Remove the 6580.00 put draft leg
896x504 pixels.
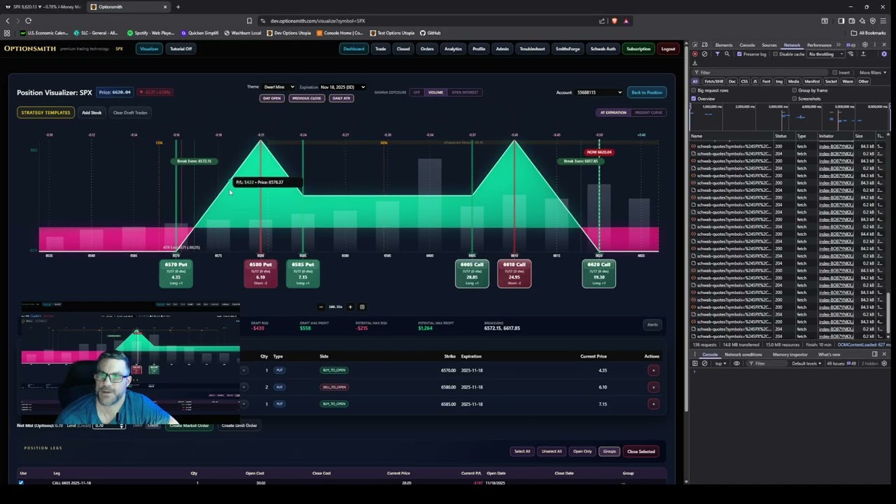click(x=653, y=387)
